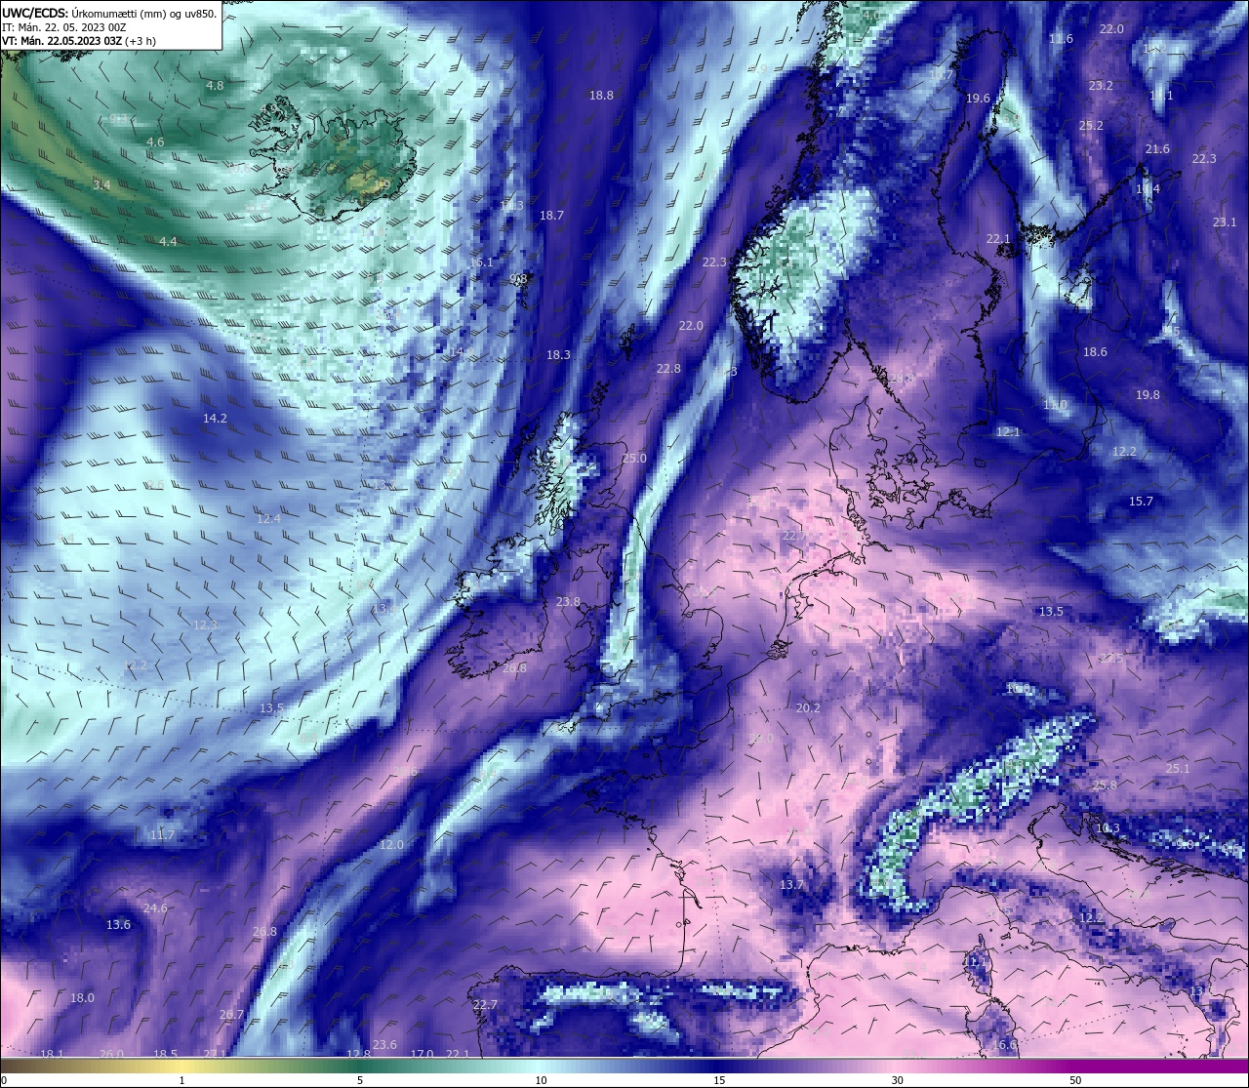Click the colorbar tick label 15
This screenshot has height=1088, width=1249.
coord(719,1080)
